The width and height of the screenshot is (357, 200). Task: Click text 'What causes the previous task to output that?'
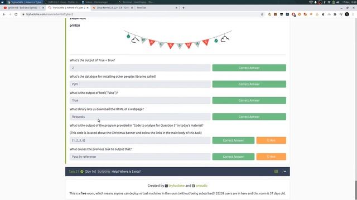pos(100,149)
